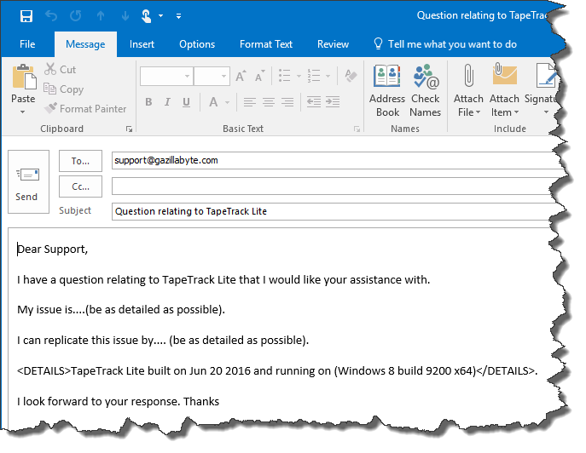
Task: Expand numbering styles dropdown
Action: (x=328, y=76)
